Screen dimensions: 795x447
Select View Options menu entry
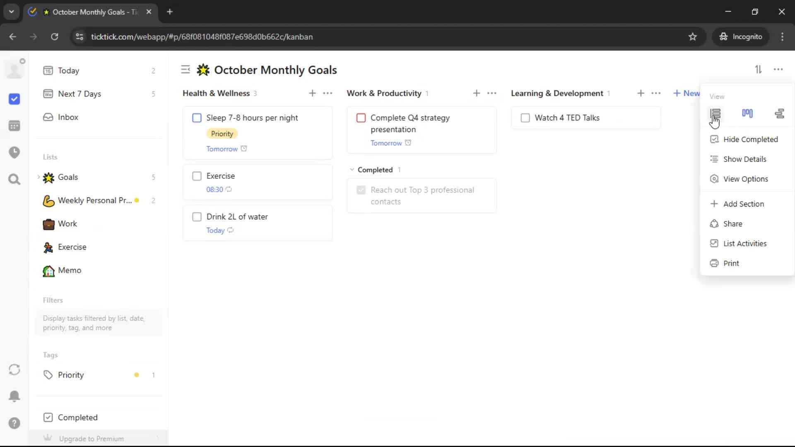745,179
